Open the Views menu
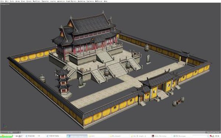Viewport: 221px width, 138px height. point(23,1)
